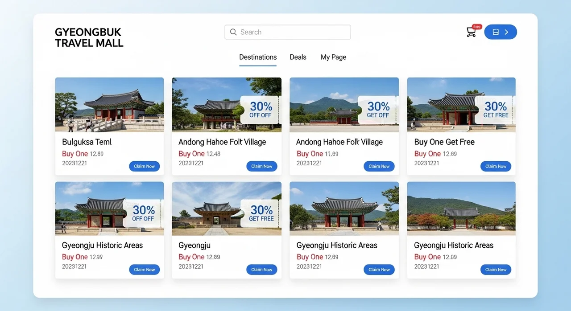Image resolution: width=571 pixels, height=311 pixels.
Task: Open the shopping cart icon
Action: [471, 33]
